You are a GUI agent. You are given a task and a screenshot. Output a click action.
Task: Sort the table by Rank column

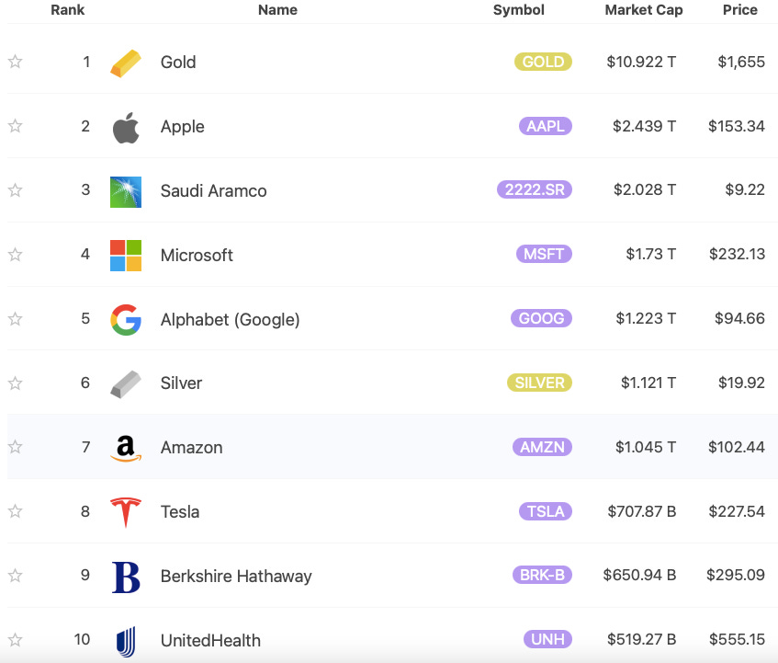[67, 10]
